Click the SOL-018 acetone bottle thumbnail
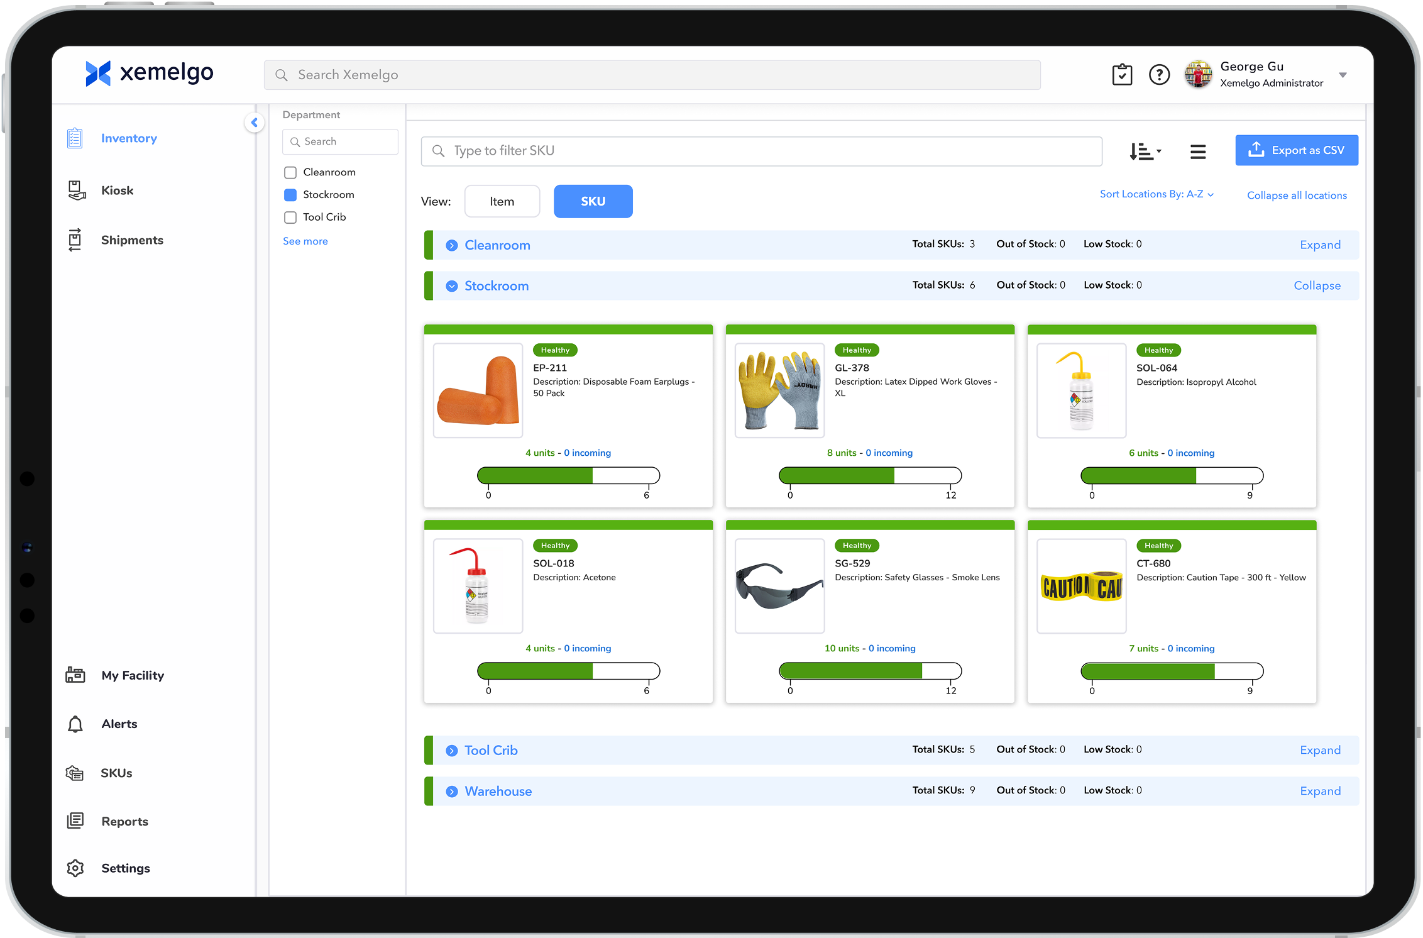 (478, 586)
